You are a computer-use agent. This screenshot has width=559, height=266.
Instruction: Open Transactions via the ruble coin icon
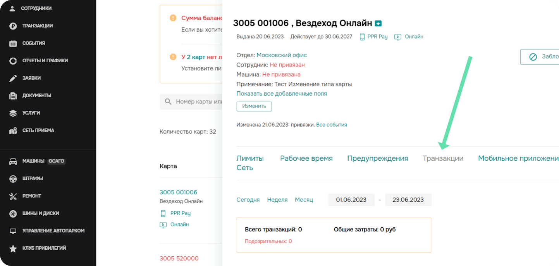(x=13, y=26)
